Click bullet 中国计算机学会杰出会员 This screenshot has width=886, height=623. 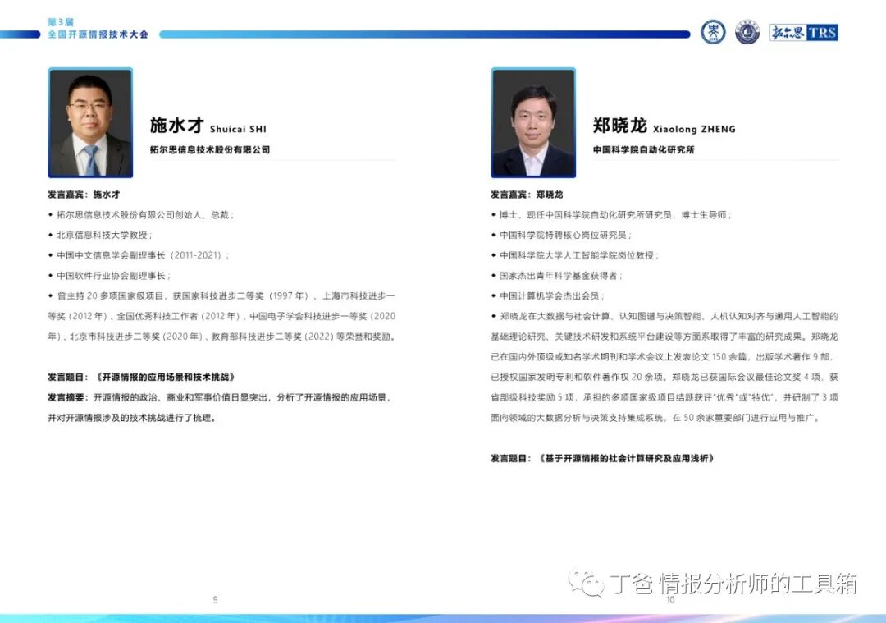pyautogui.click(x=547, y=296)
